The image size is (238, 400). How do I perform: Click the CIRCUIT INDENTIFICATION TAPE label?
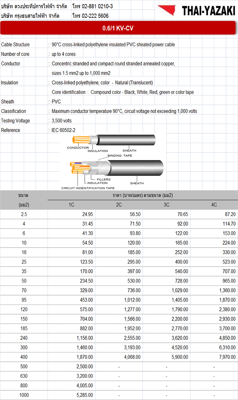point(88,188)
